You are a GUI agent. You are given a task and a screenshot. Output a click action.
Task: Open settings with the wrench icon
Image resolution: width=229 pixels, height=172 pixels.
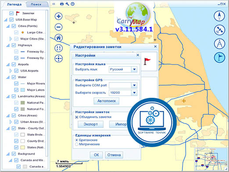[67, 4]
